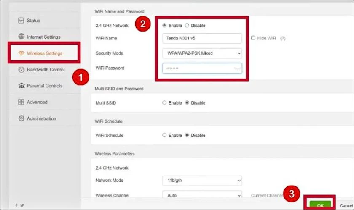This screenshot has width=354, height=210.
Task: Open Wireless Settings in sidebar
Action: 45,53
